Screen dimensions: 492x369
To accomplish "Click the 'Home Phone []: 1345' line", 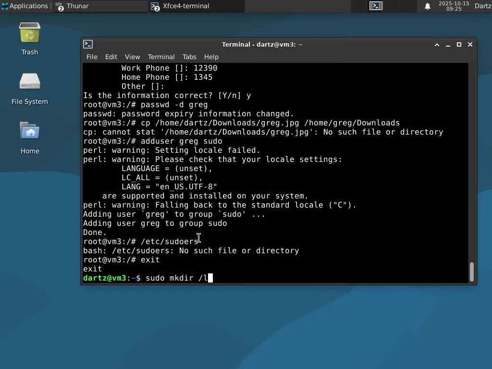I will point(167,77).
